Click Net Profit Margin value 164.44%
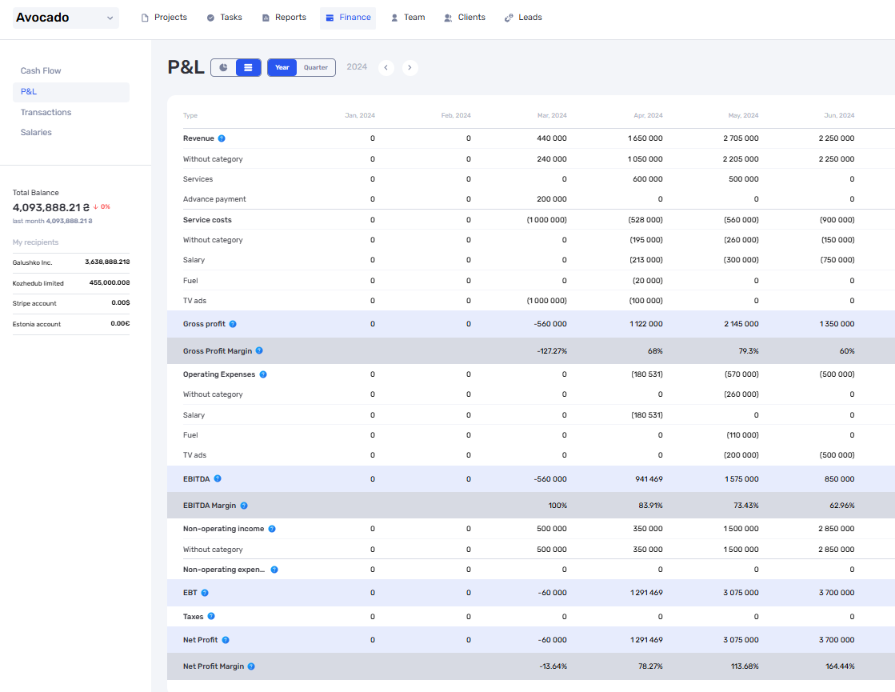 840,666
